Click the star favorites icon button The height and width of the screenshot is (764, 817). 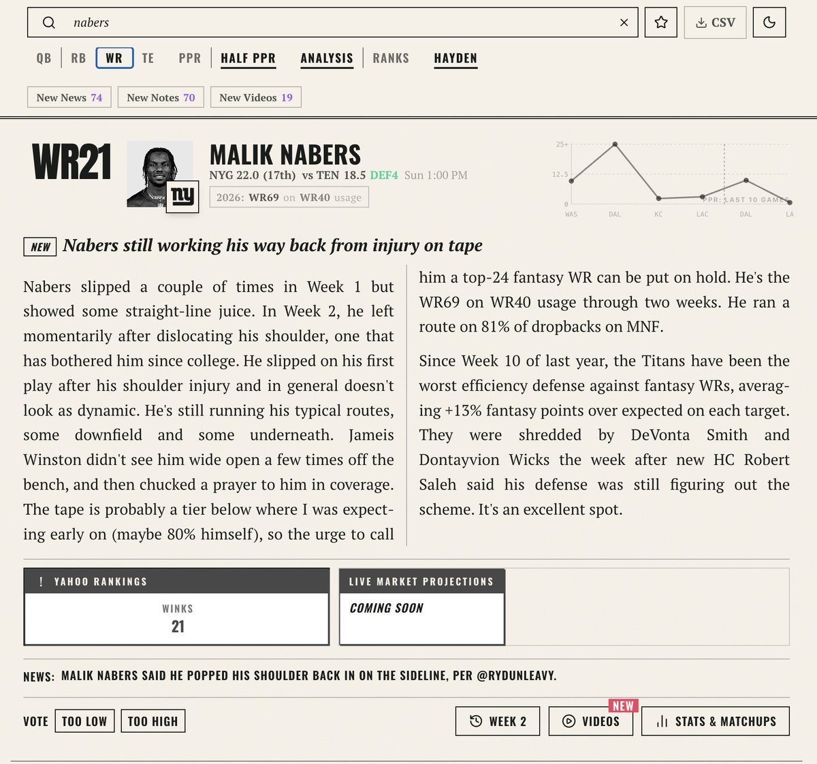coord(660,22)
